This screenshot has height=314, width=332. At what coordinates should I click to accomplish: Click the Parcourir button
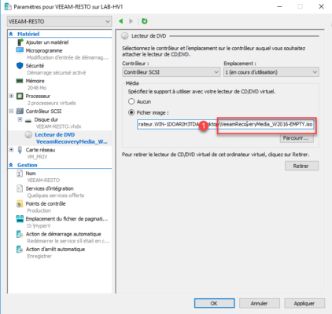(x=297, y=138)
